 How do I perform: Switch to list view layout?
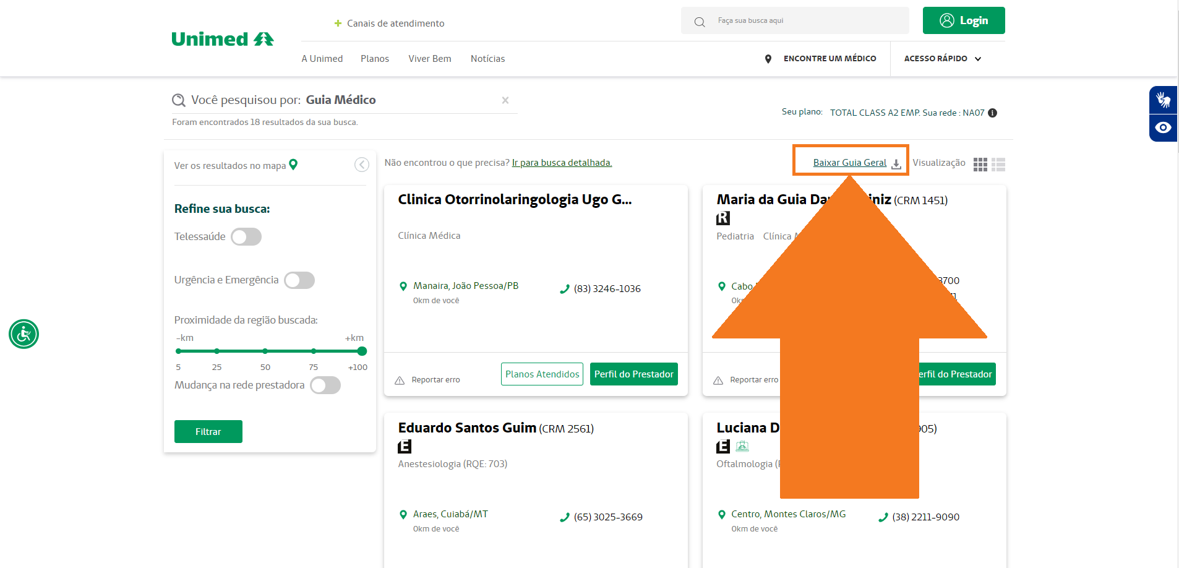998,164
